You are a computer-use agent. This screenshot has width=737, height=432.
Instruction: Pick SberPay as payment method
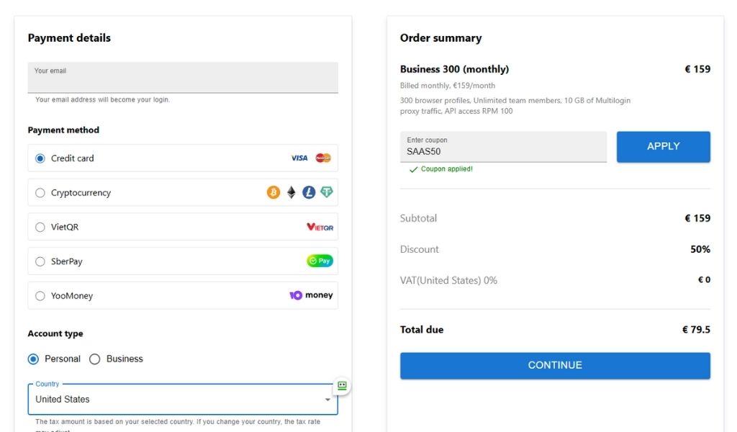click(40, 261)
